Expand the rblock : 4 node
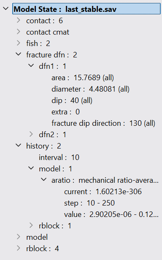This screenshot has height=260, width=162. (x=19, y=248)
